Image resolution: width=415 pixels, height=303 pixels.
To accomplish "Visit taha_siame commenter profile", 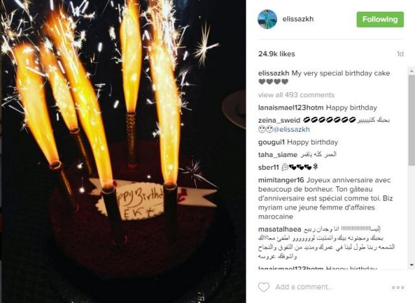I will [x=278, y=154].
